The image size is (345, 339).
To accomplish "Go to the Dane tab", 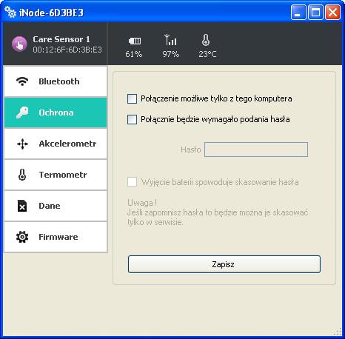I will click(56, 206).
